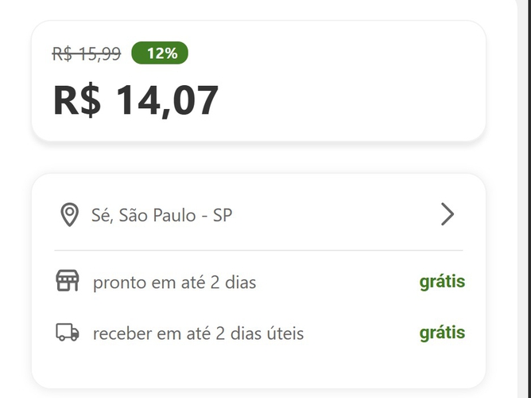Click the green 12% discount badge
531x398 pixels.
pyautogui.click(x=160, y=53)
